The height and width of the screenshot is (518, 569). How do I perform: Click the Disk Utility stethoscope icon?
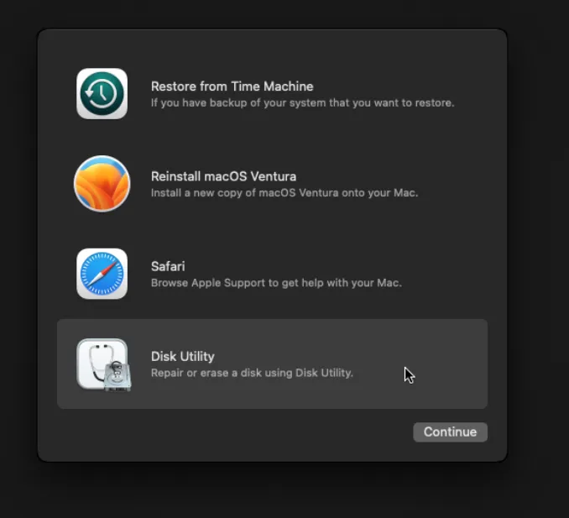tap(104, 364)
